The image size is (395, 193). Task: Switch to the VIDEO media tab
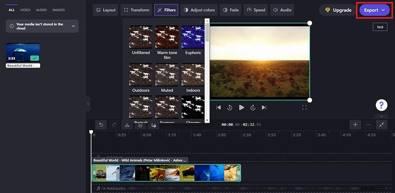click(x=25, y=10)
